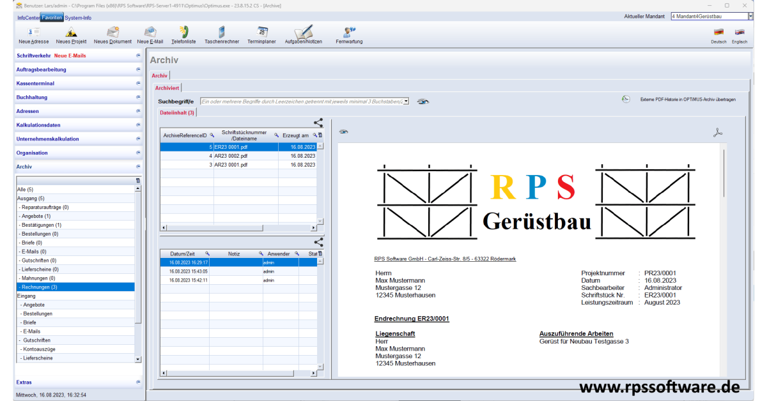The image size is (767, 401).
Task: Select the Angebote (1) category
Action: (75, 216)
